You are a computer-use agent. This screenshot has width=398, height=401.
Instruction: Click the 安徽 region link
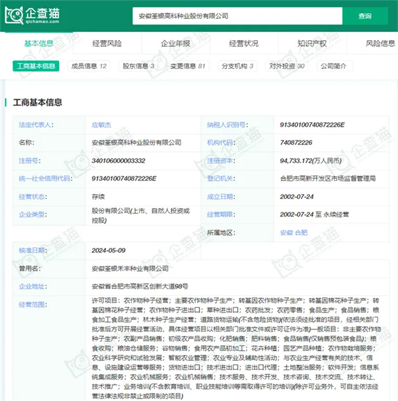point(286,233)
